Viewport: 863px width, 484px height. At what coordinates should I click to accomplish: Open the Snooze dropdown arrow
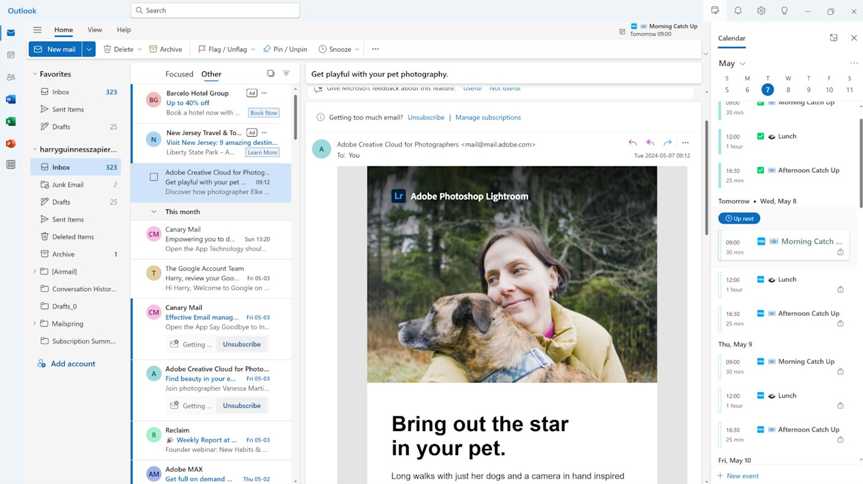pyautogui.click(x=358, y=49)
